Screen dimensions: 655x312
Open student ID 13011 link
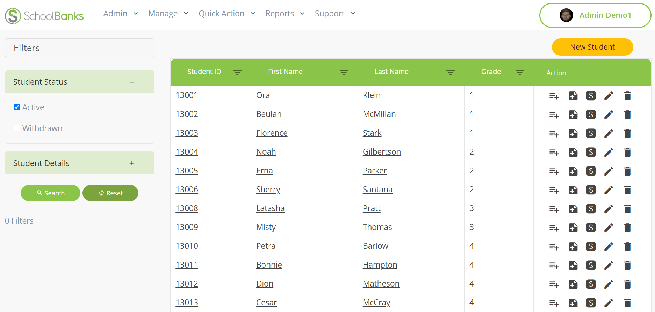point(187,265)
